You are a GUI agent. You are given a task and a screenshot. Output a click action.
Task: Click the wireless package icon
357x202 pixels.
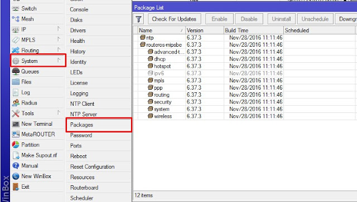point(150,116)
